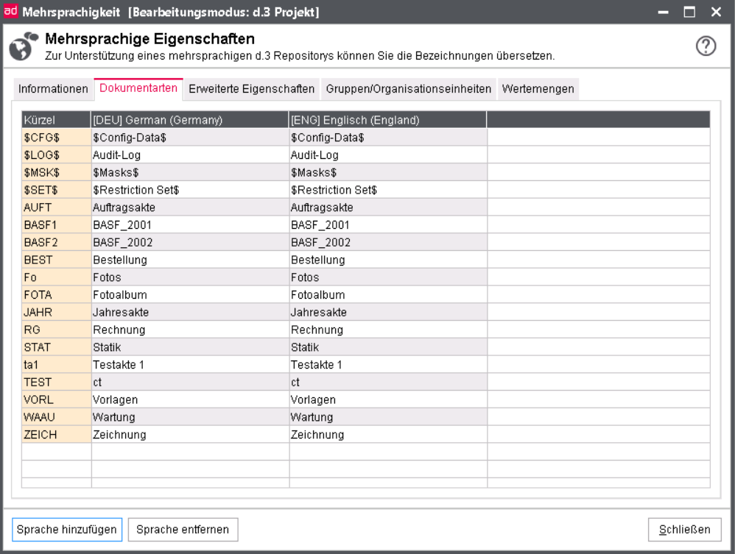Select the $SET$ Kürzel cell

coord(56,190)
